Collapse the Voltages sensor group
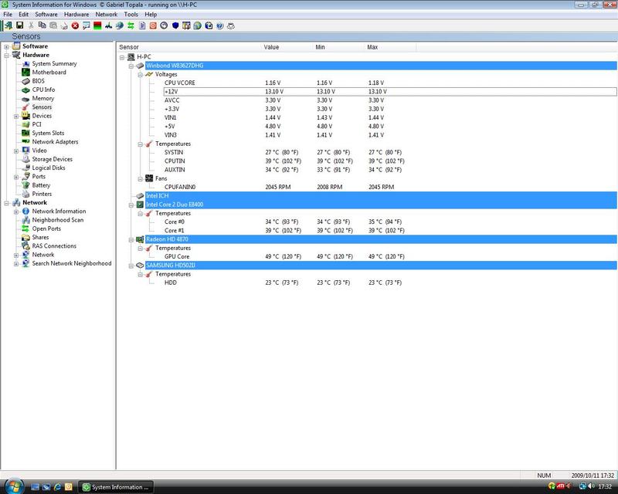The height and width of the screenshot is (494, 618). click(140, 74)
